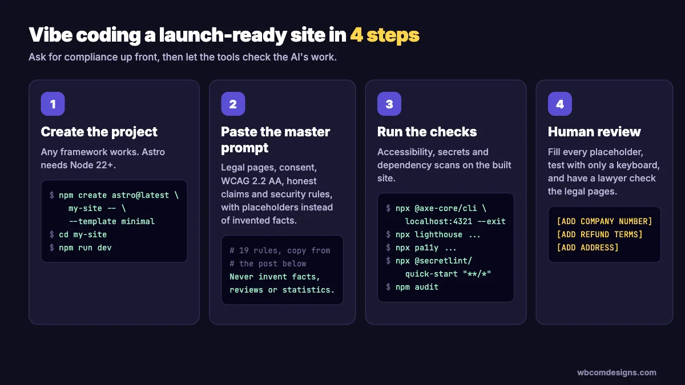
Task: Click the step 3 number badge
Action: 389,104
